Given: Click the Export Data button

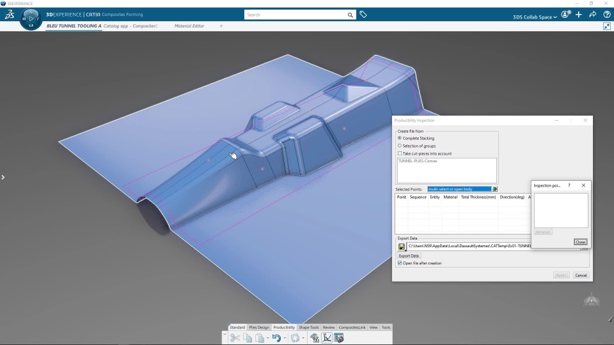Looking at the screenshot, I should pyautogui.click(x=409, y=256).
